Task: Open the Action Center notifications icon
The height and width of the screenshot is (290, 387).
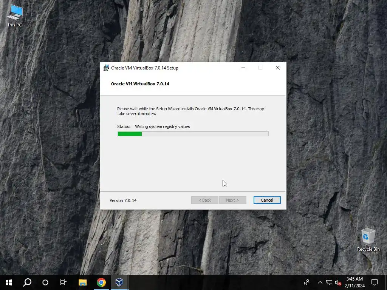Action: (375, 282)
